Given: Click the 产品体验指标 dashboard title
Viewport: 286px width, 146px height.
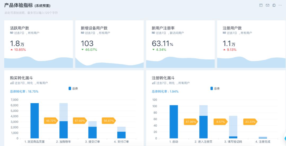Looking at the screenshot, I should pyautogui.click(x=19, y=5).
